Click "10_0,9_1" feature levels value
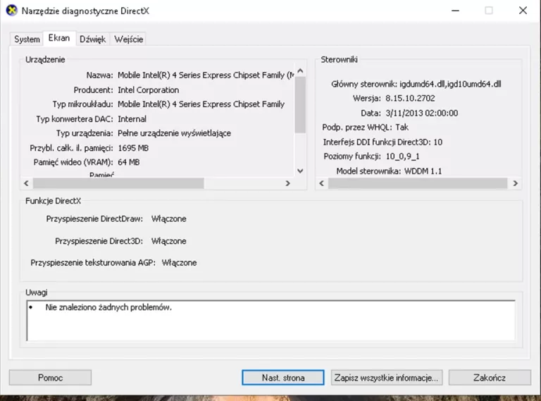Image resolution: width=541 pixels, height=401 pixels. 403,156
